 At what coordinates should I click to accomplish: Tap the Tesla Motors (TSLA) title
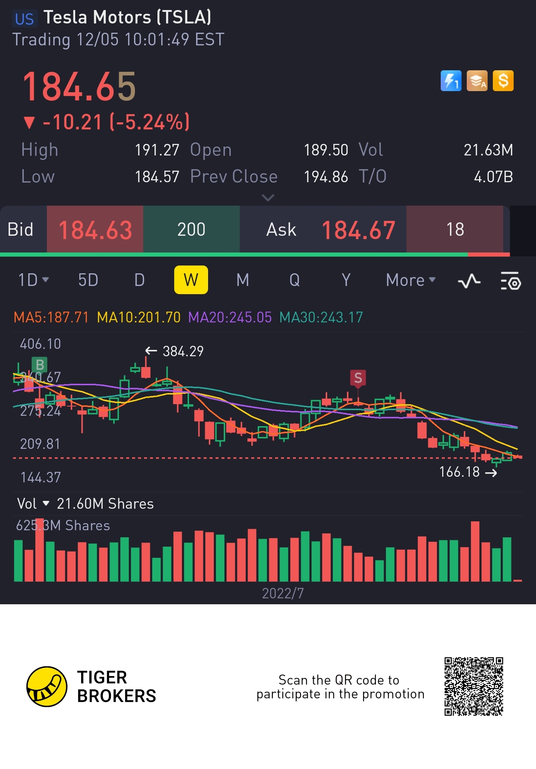[127, 17]
